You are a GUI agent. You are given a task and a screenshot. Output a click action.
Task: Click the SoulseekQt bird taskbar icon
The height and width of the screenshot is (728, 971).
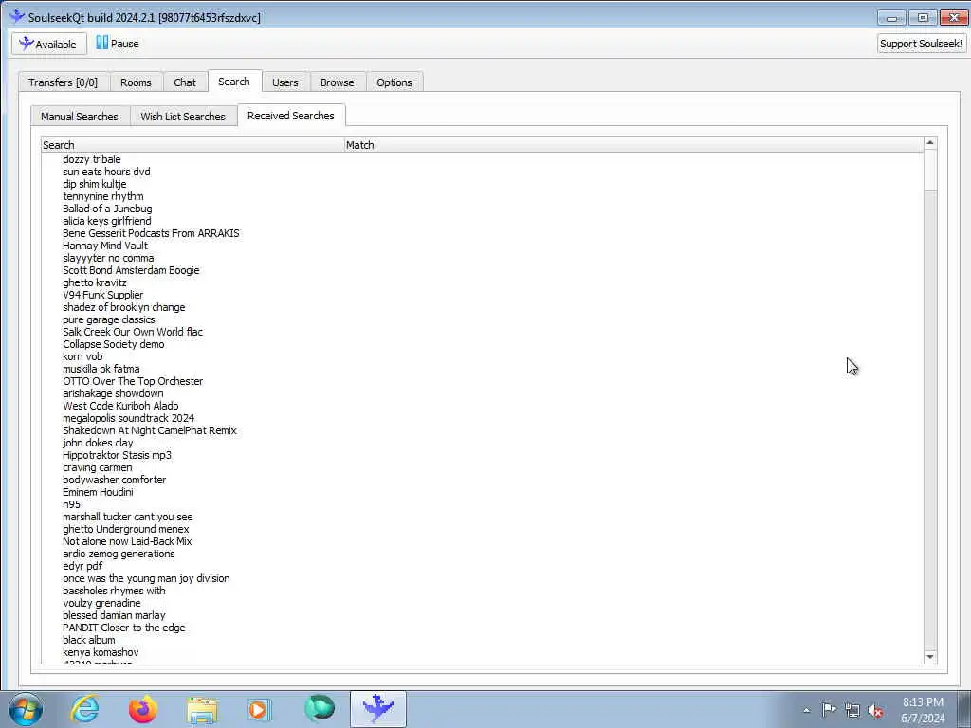tap(377, 709)
